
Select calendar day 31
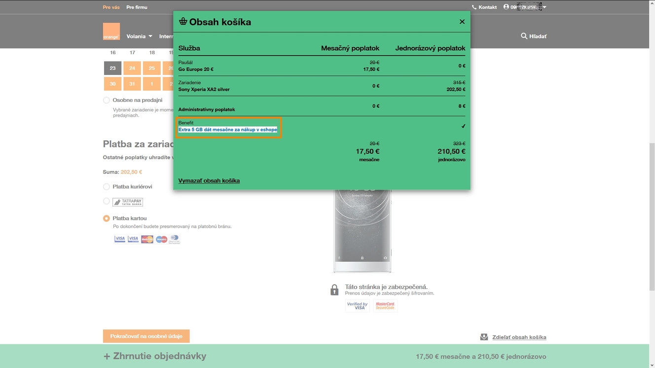click(132, 84)
